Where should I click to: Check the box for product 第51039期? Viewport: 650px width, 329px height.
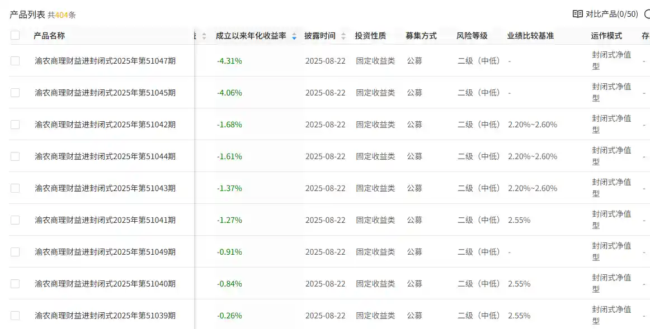(x=15, y=315)
